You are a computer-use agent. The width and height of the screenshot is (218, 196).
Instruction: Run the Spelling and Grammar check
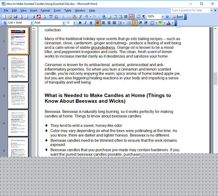click(51, 17)
